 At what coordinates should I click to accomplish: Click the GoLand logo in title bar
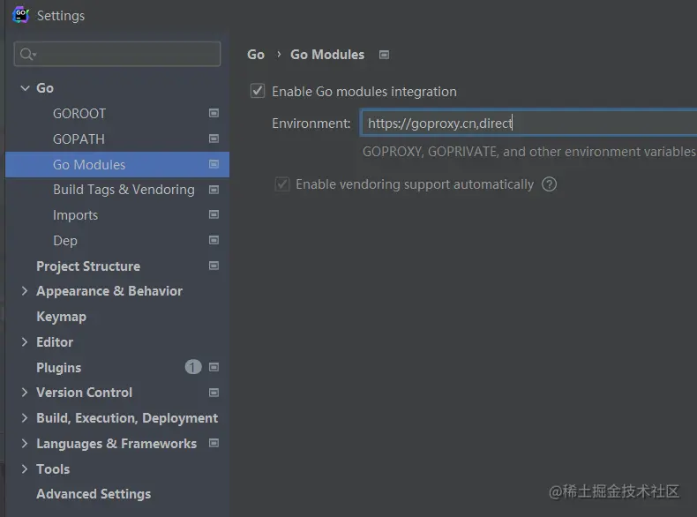(x=20, y=15)
